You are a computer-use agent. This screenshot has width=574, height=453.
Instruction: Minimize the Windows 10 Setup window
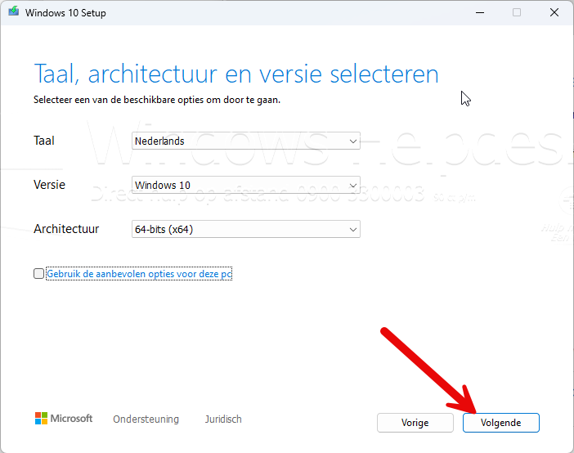coord(480,13)
